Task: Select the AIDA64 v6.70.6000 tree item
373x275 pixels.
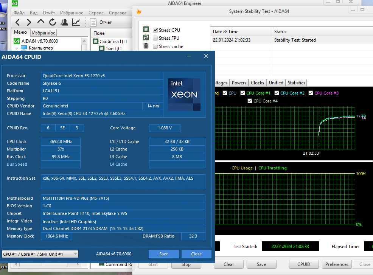Action: click(x=40, y=41)
